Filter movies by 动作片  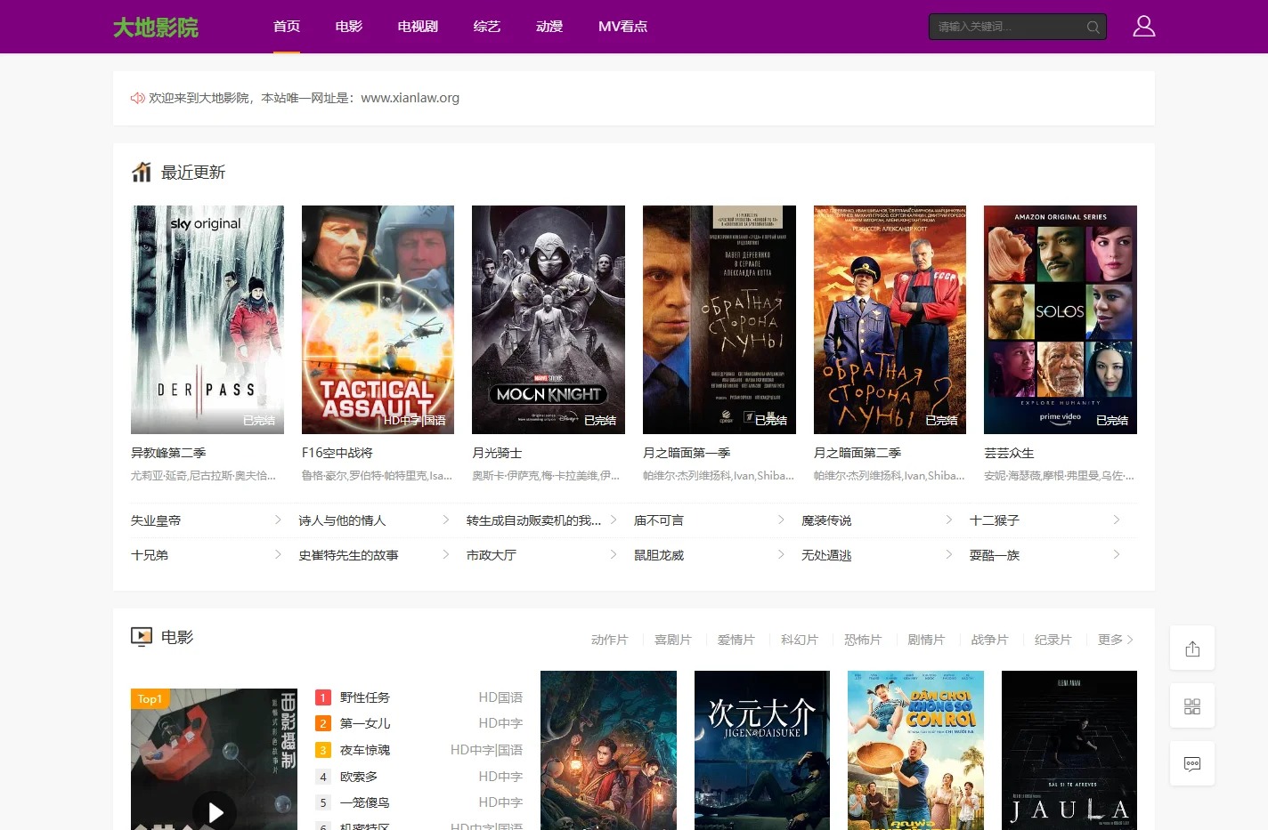tap(610, 640)
